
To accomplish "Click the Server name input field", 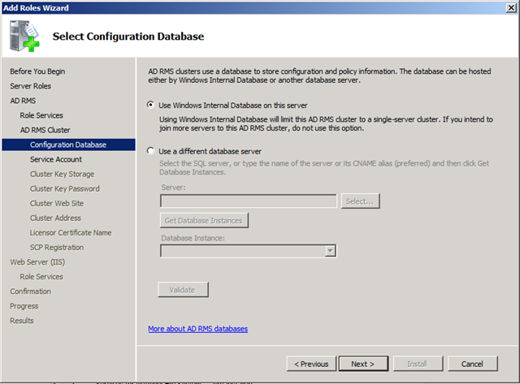I will pos(248,201).
